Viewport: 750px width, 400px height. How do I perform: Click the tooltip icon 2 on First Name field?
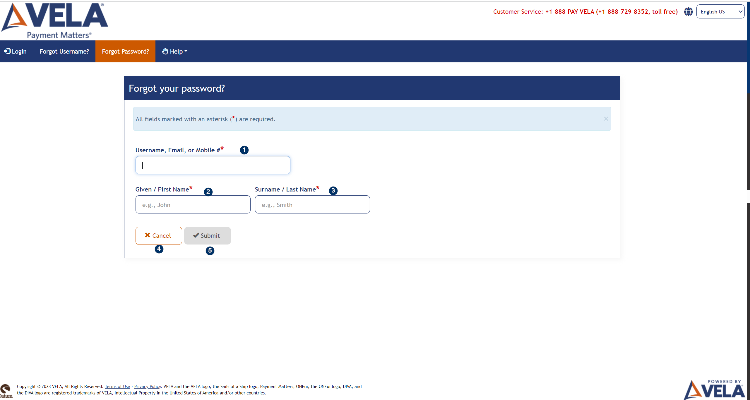[208, 191]
